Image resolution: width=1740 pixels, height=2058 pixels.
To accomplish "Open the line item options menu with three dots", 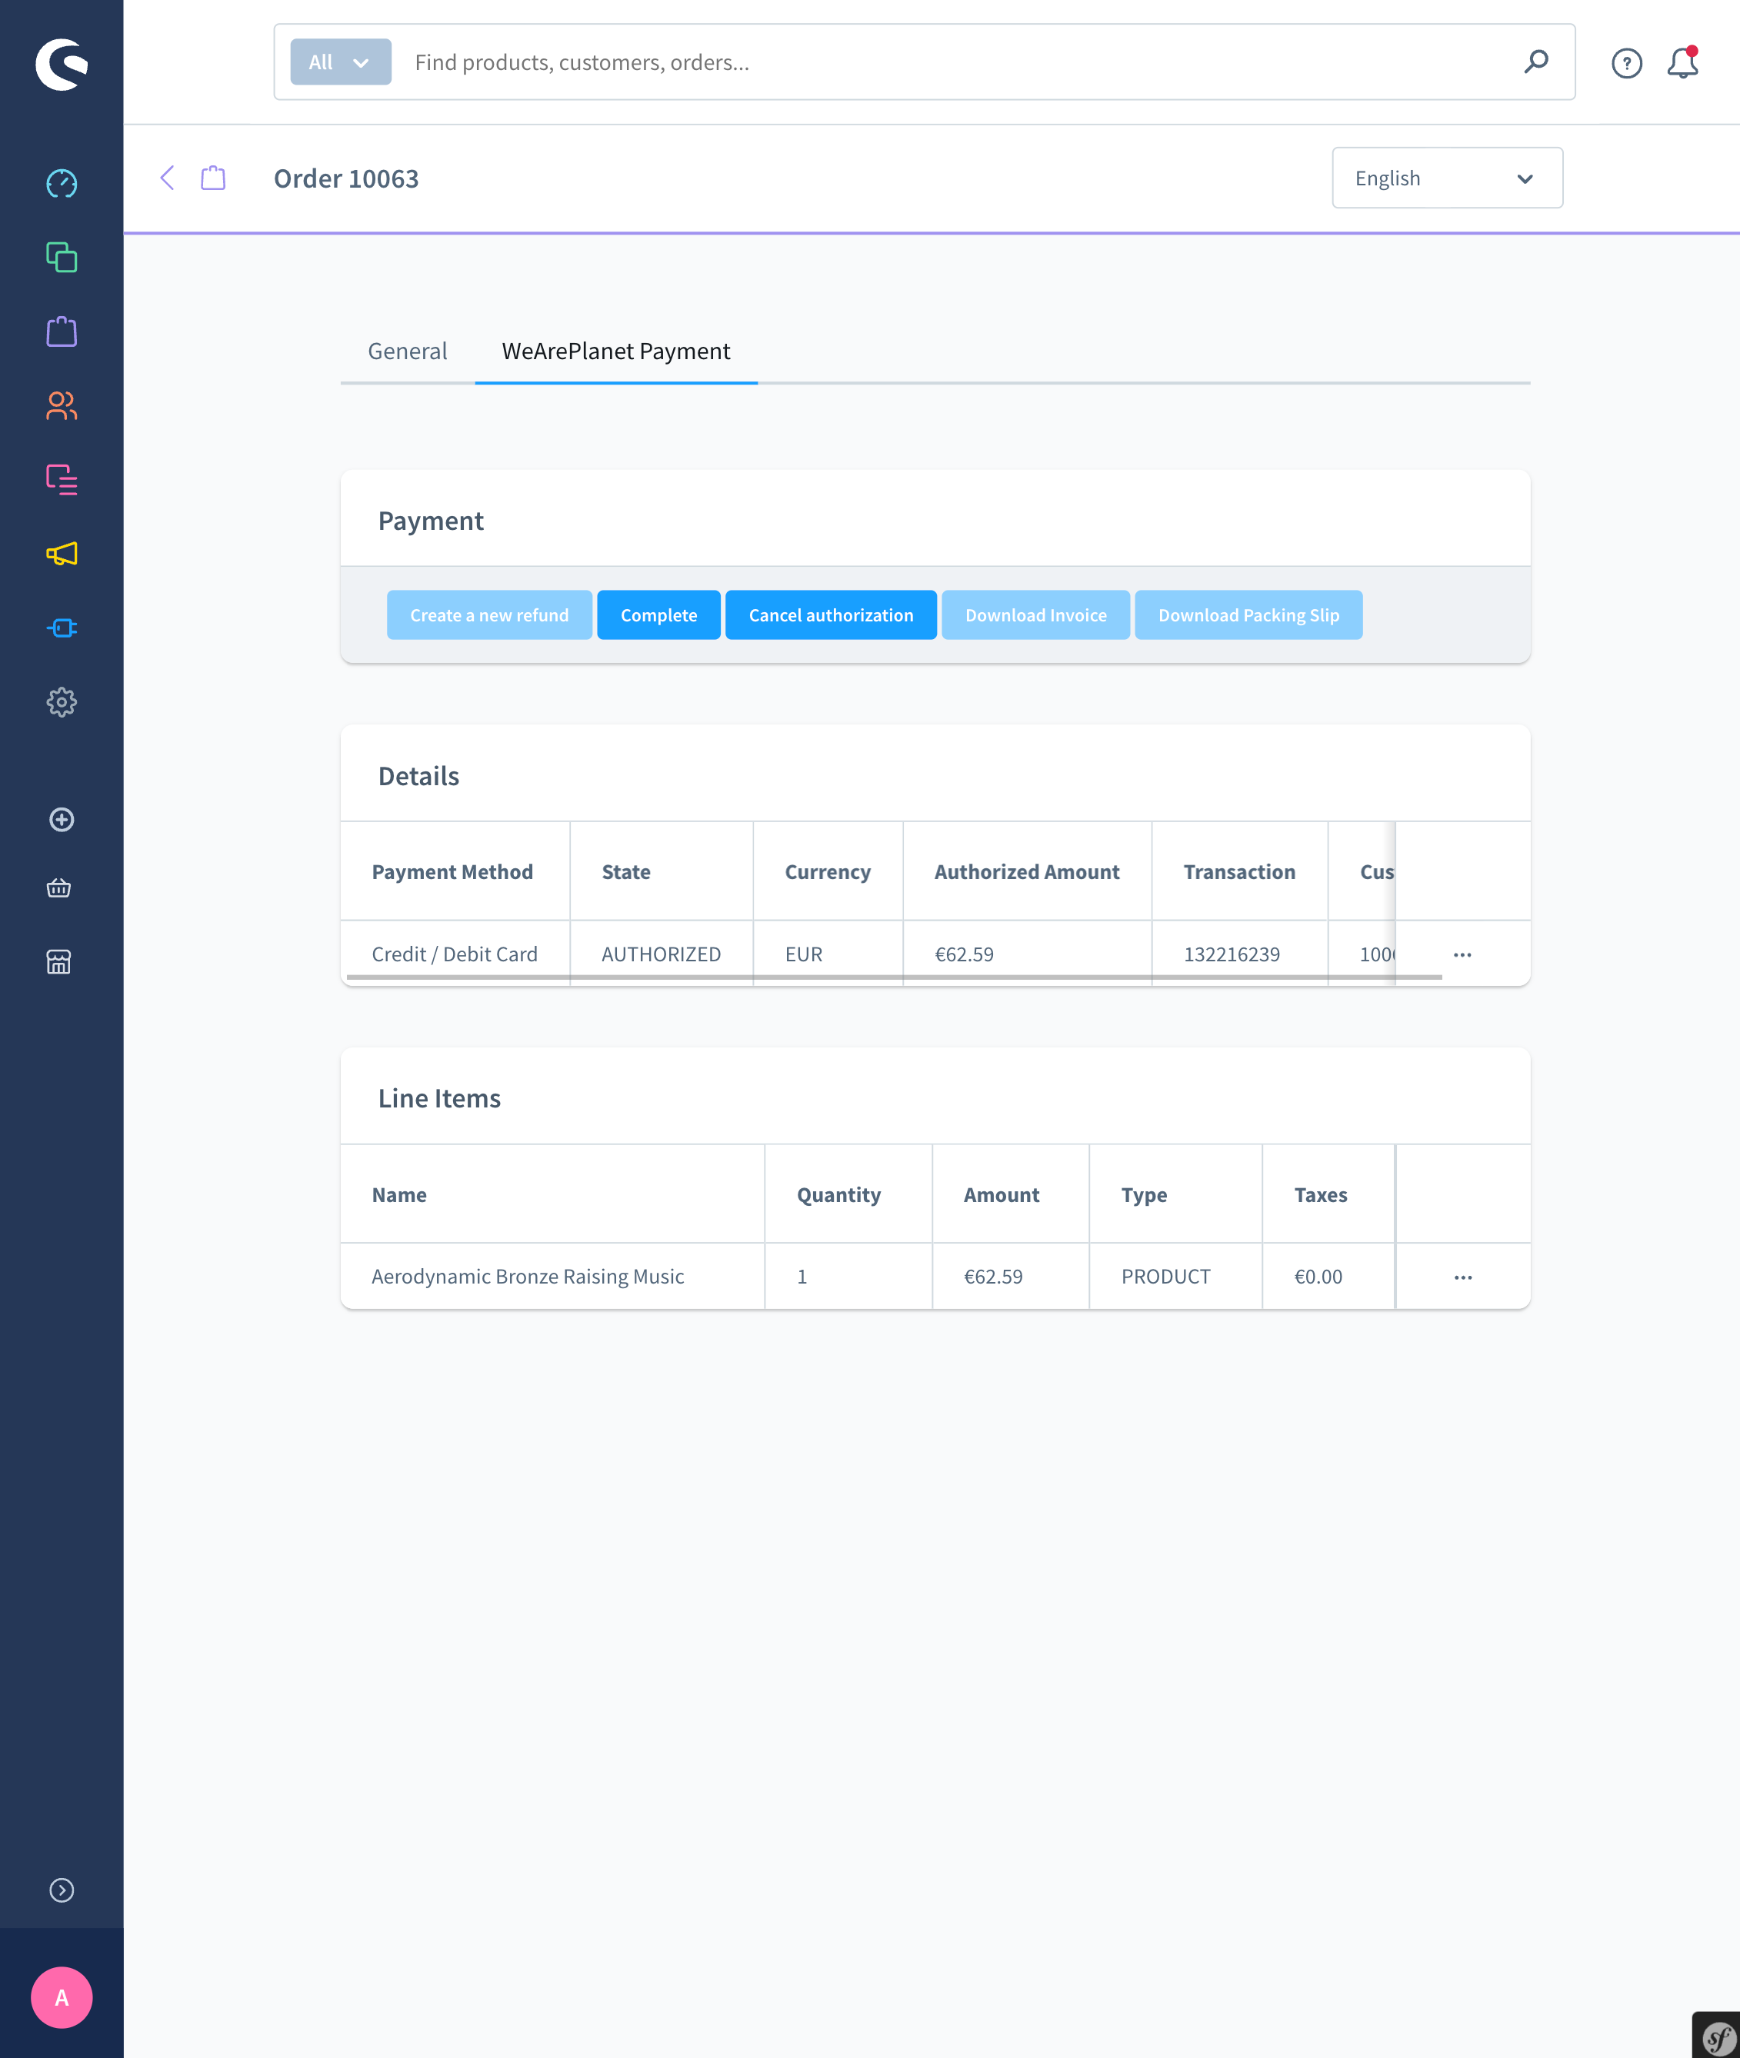I will 1463,1275.
